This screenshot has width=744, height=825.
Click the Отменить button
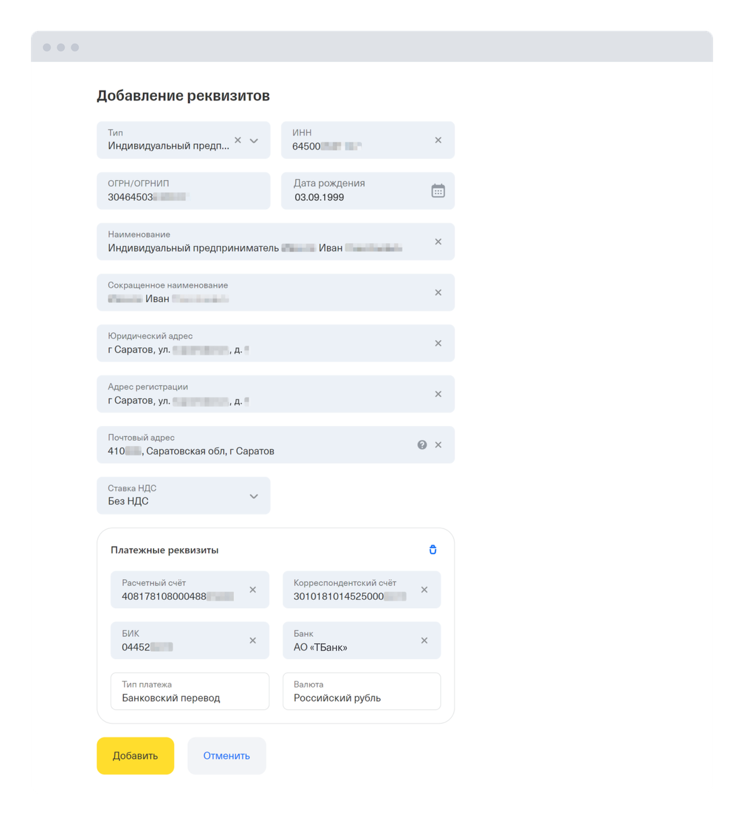(226, 756)
